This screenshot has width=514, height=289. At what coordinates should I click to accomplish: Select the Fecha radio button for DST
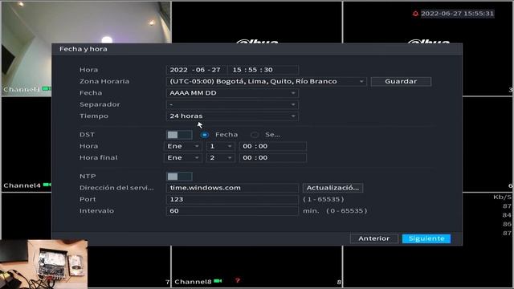tap(205, 135)
